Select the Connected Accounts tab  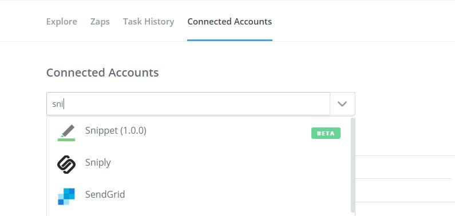coord(230,22)
